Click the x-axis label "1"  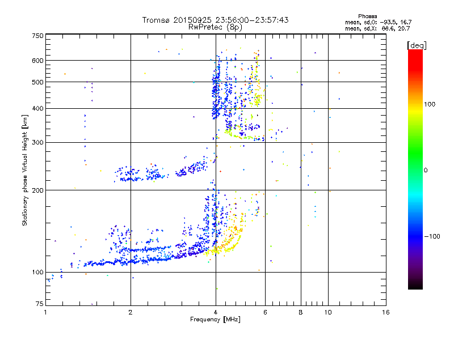[x=45, y=313]
